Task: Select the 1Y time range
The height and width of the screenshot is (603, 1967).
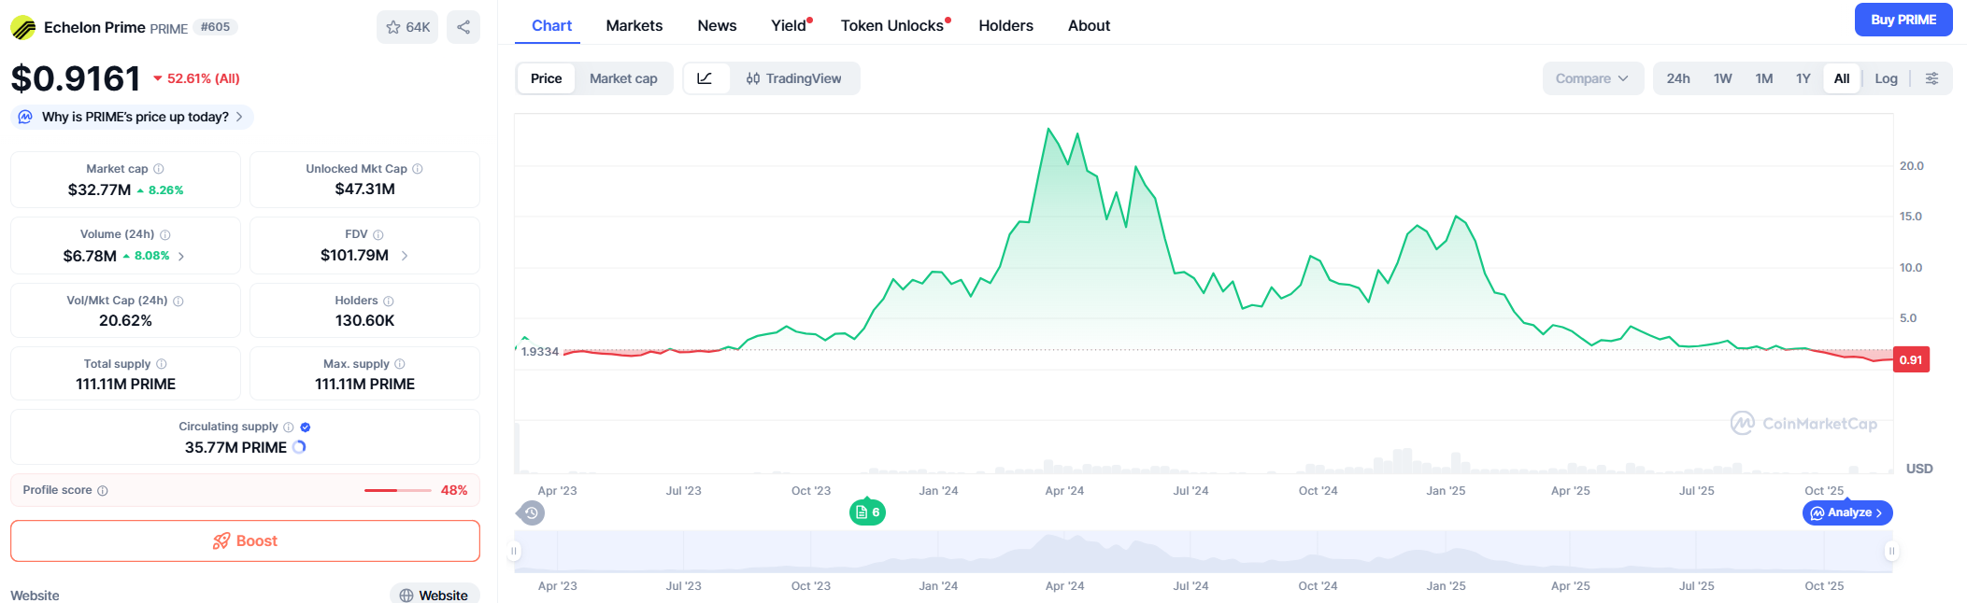Action: point(1803,78)
